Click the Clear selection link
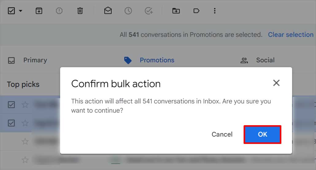Image resolution: width=316 pixels, height=170 pixels. click(291, 35)
